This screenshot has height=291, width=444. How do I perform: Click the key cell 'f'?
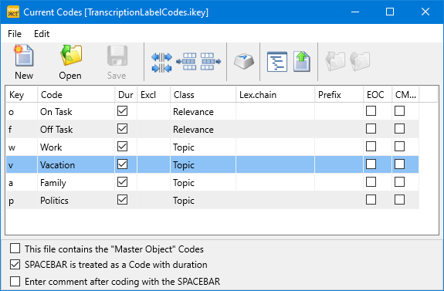(x=22, y=129)
